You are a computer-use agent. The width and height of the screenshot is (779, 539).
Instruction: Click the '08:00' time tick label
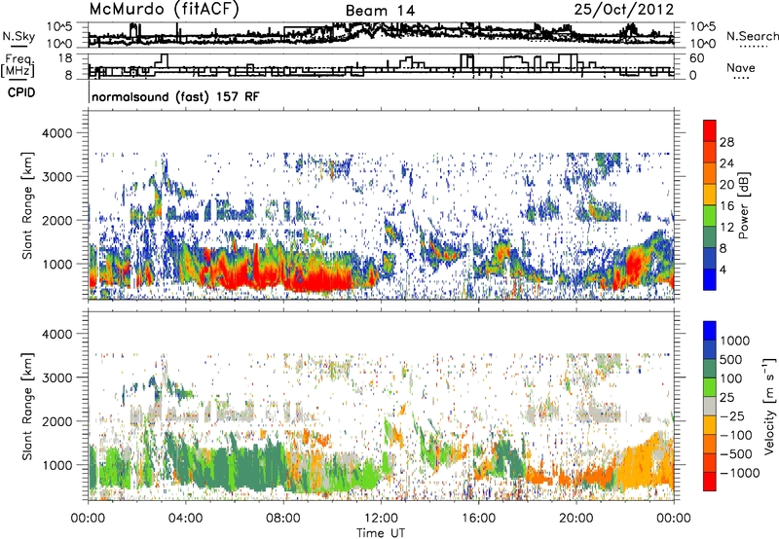point(283,519)
